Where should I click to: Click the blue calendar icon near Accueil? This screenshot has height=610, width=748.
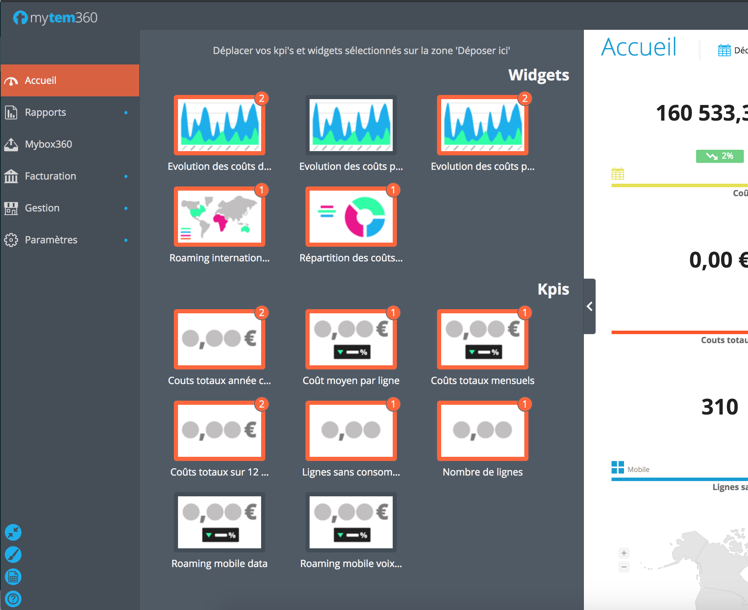(x=724, y=50)
